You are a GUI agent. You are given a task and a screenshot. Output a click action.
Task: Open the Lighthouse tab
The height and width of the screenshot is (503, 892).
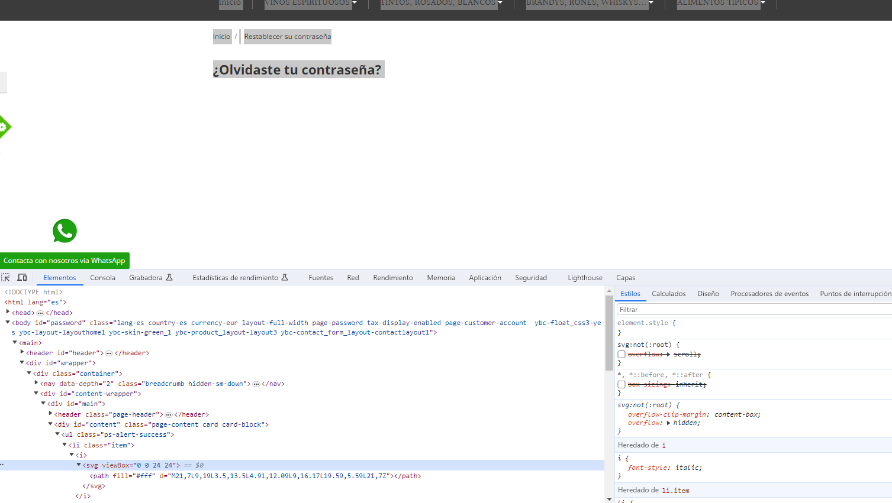585,277
